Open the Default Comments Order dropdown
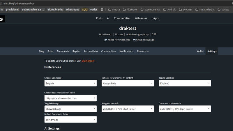Viewport: 233px width, 131px height. (70, 120)
